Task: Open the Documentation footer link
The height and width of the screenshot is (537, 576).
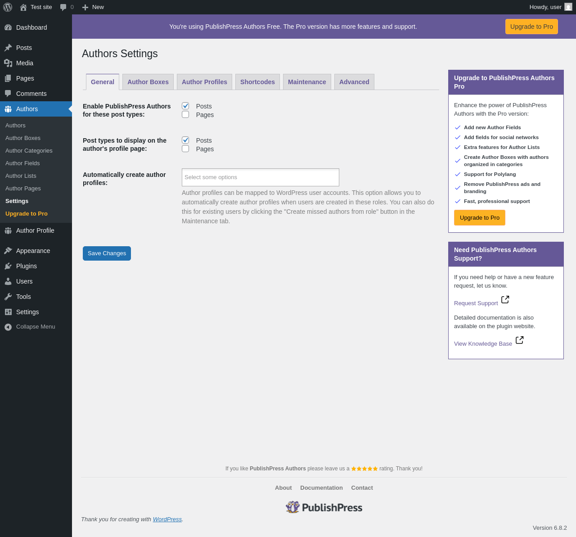Action: point(321,488)
